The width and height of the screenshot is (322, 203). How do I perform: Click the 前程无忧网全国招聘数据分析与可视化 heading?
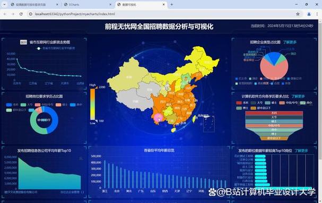point(159,26)
